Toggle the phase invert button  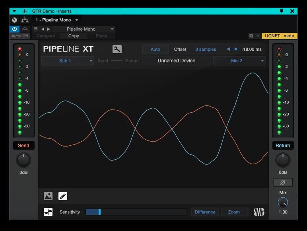pos(283,183)
